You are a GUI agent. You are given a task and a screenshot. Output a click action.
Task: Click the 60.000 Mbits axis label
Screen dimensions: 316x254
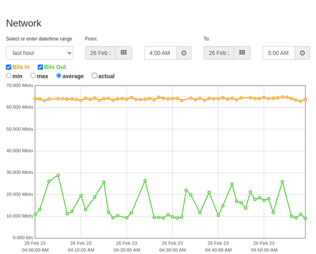coord(20,107)
